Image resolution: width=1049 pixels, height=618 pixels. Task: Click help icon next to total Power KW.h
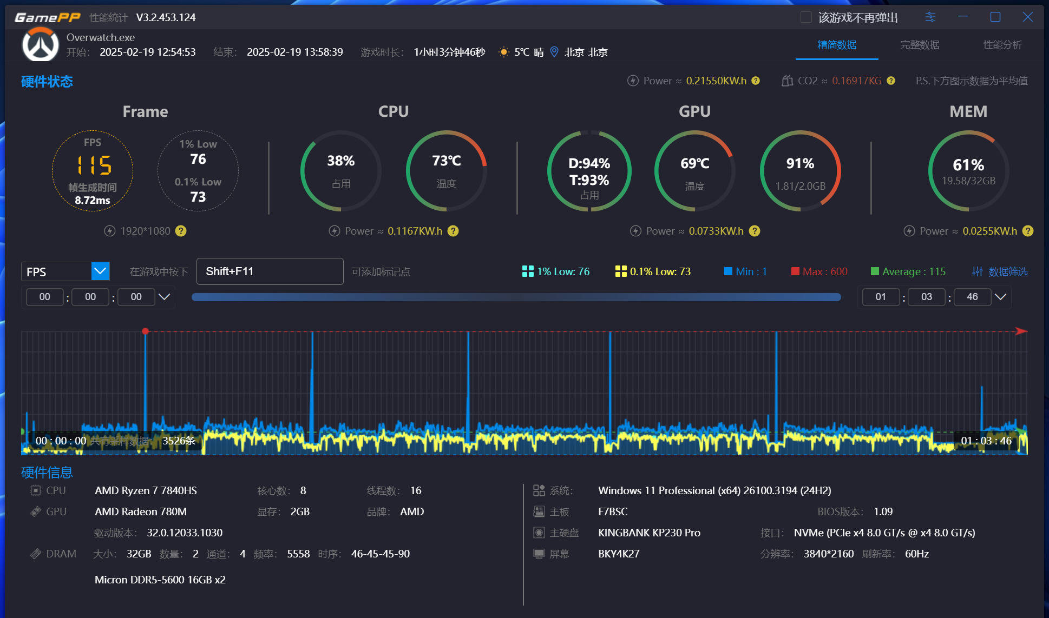point(756,81)
